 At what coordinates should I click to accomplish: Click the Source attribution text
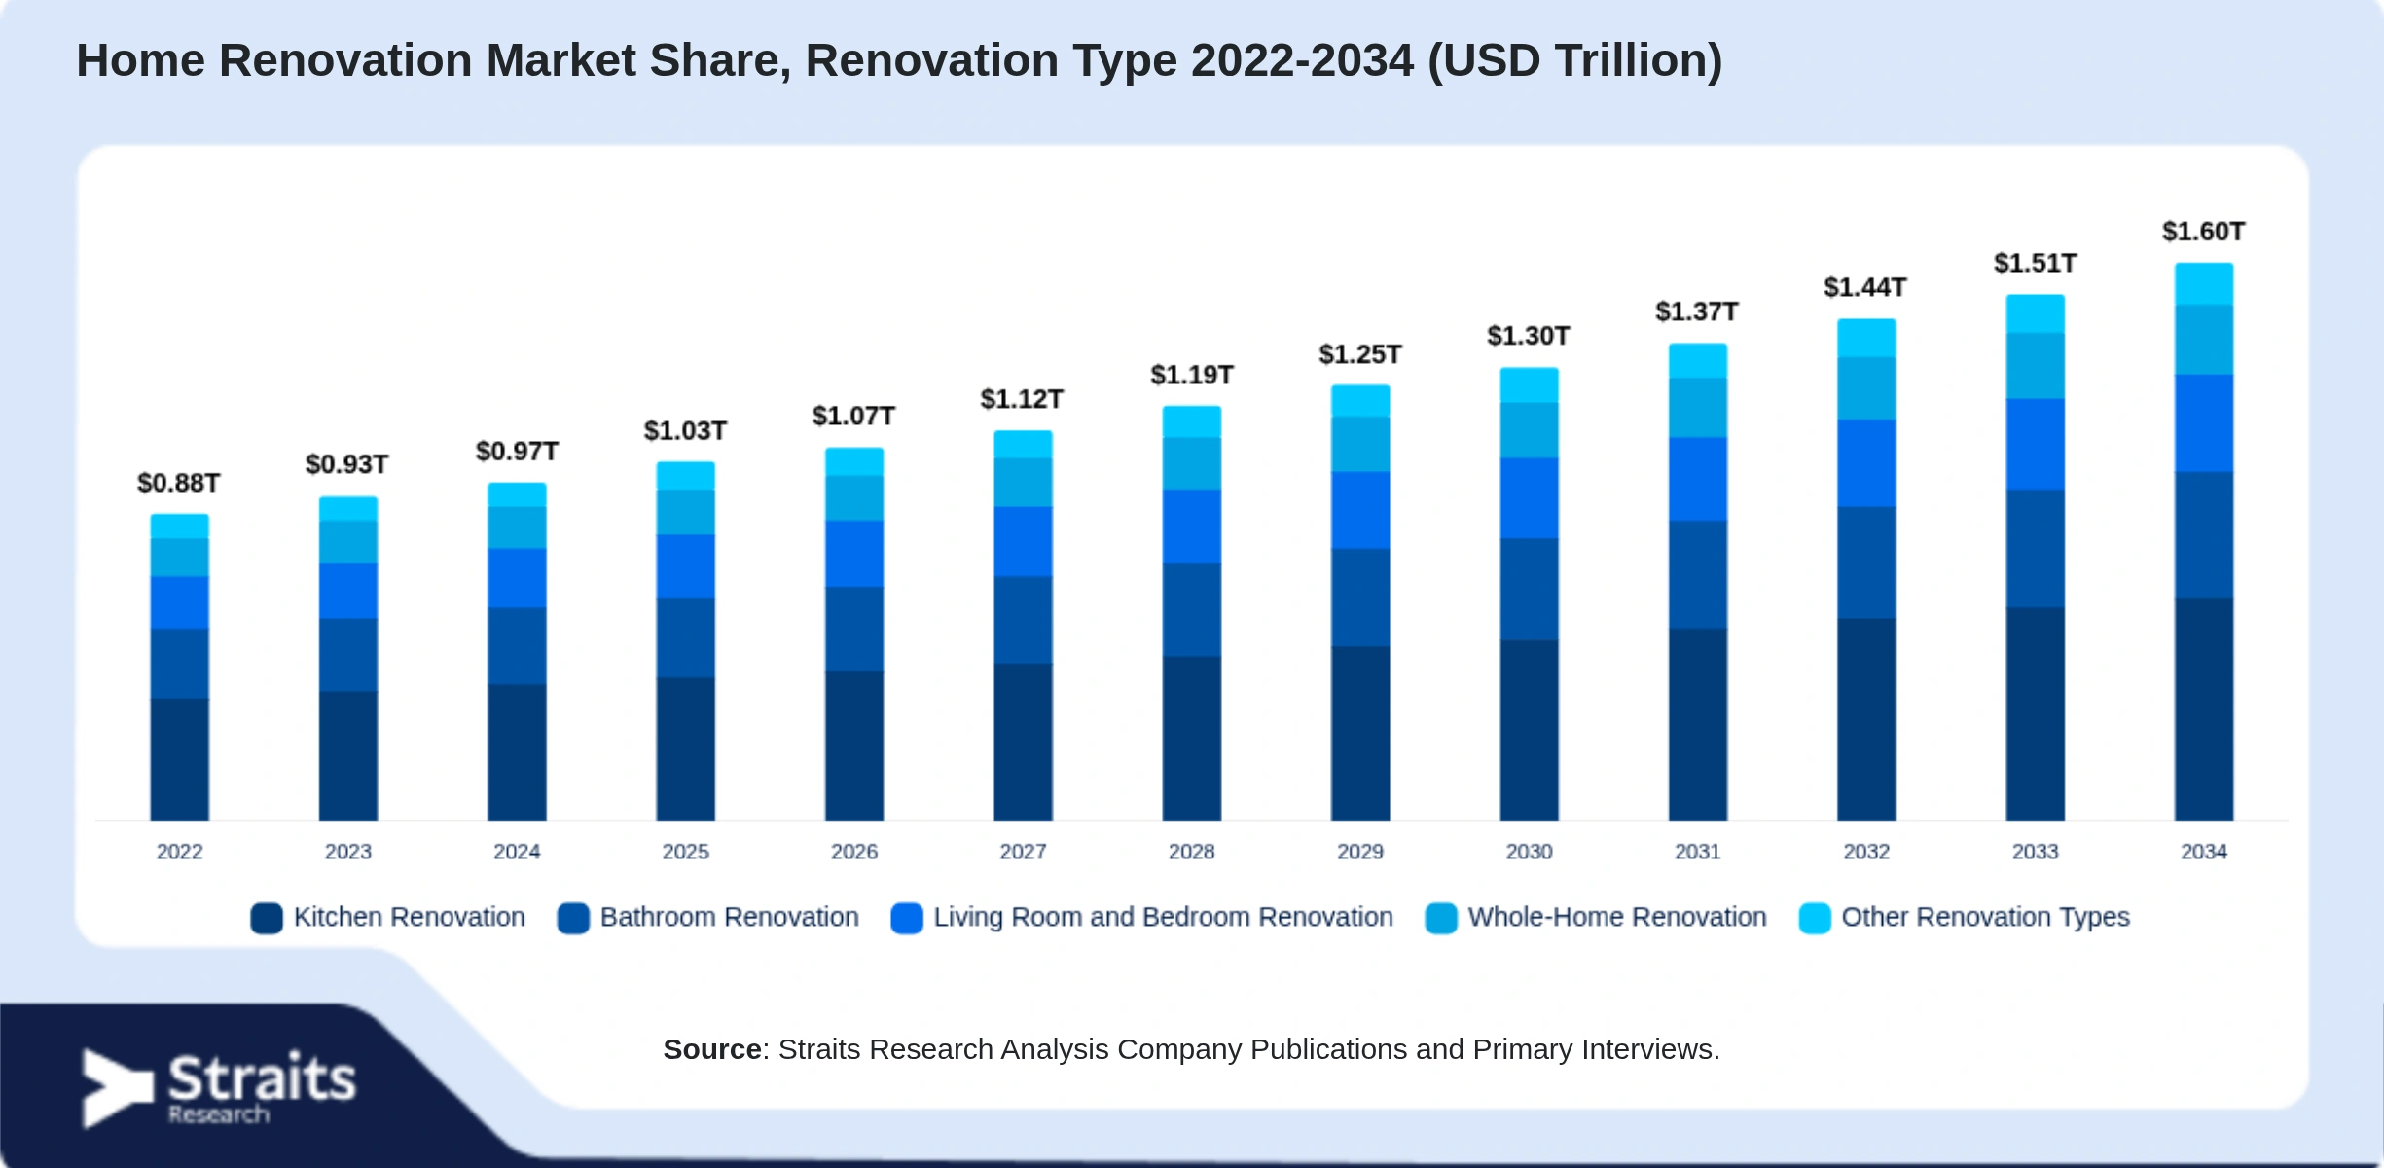click(x=1192, y=1049)
